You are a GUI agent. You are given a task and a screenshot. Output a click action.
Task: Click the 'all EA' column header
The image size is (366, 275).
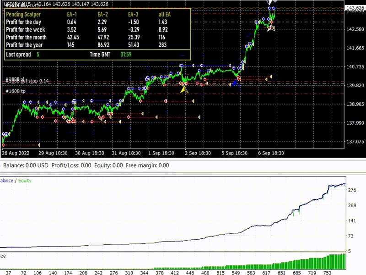click(164, 14)
